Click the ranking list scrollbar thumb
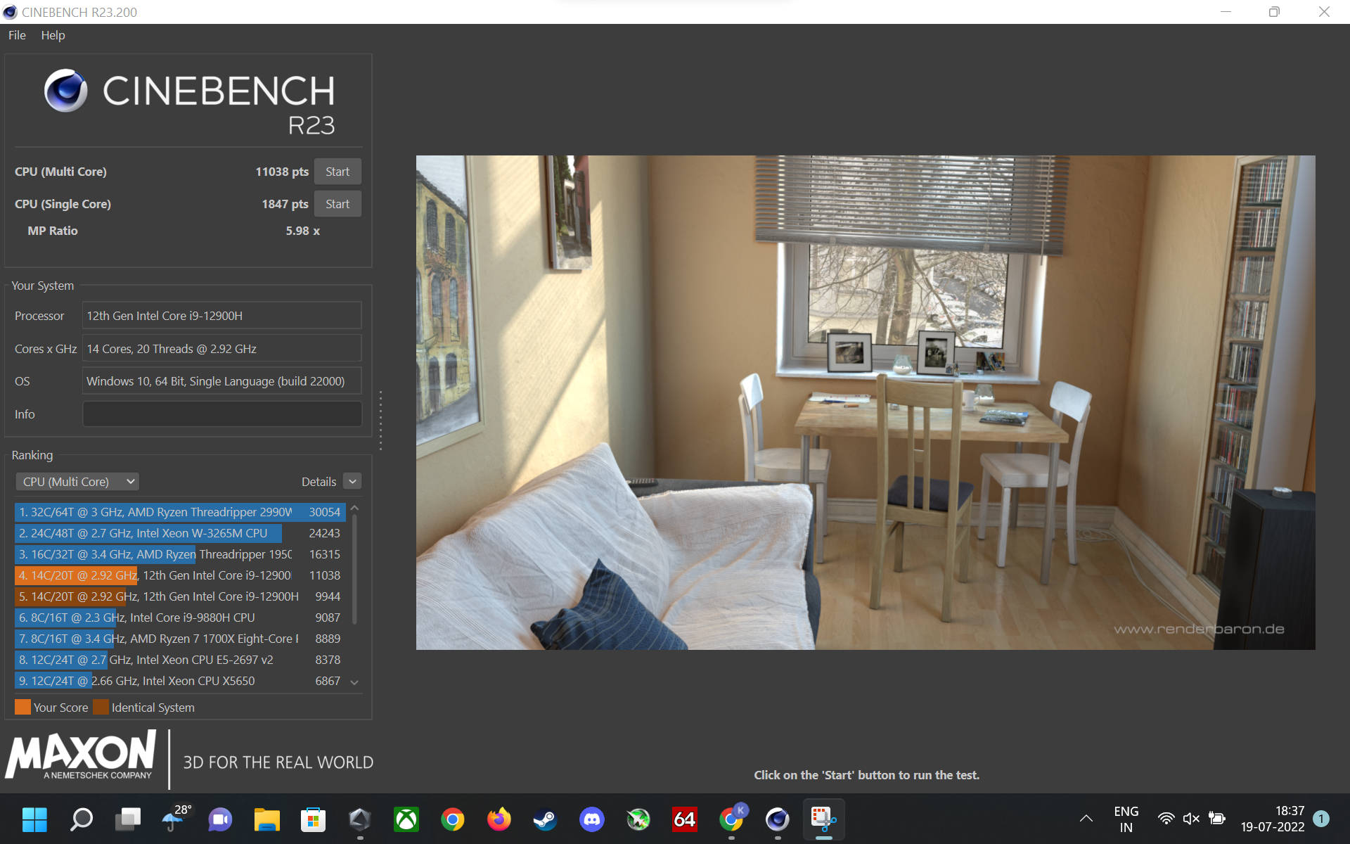Screen dimensions: 1350x844 coord(354,570)
